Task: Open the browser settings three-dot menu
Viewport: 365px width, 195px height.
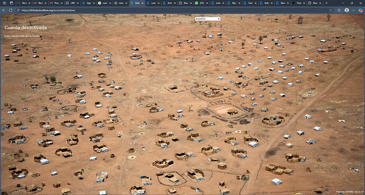Action: [x=353, y=10]
